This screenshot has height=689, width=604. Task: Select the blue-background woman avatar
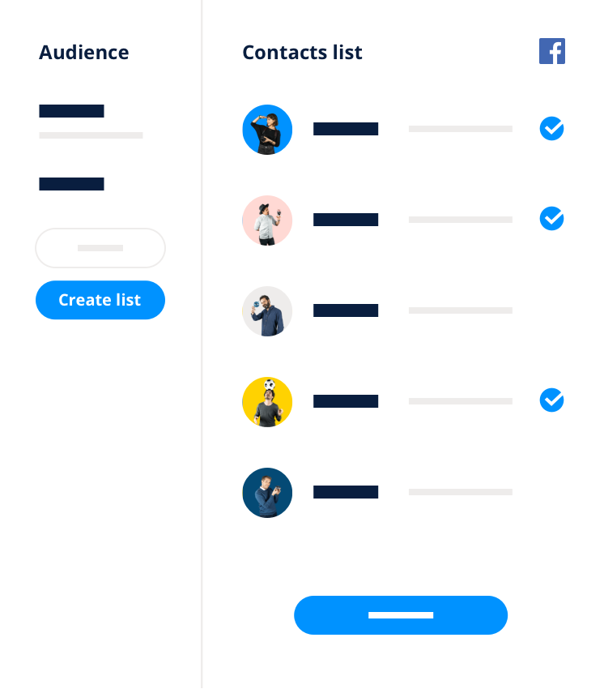click(x=267, y=130)
